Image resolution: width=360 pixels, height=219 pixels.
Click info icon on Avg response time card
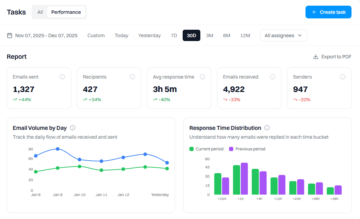click(x=202, y=77)
